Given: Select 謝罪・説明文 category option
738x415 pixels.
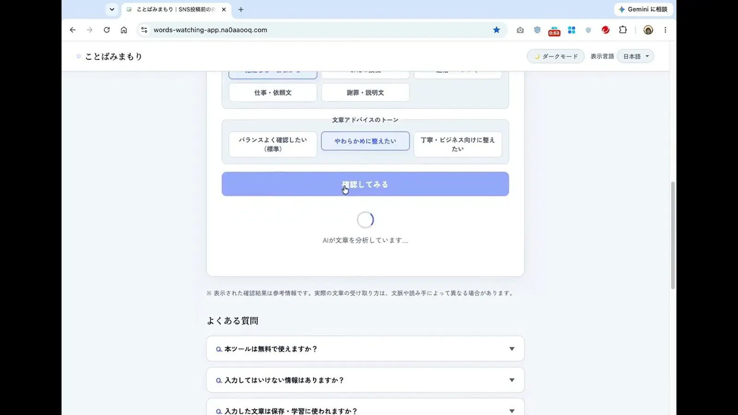Looking at the screenshot, I should pos(365,93).
